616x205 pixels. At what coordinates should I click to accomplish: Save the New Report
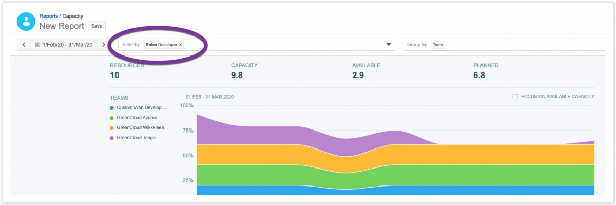point(97,26)
